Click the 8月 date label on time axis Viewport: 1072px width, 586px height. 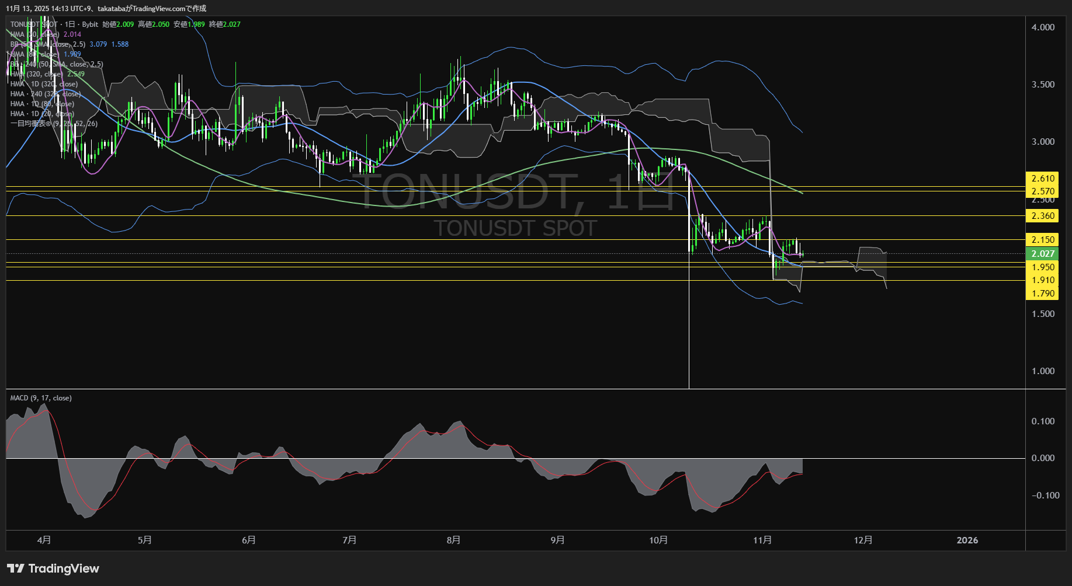[x=453, y=540]
